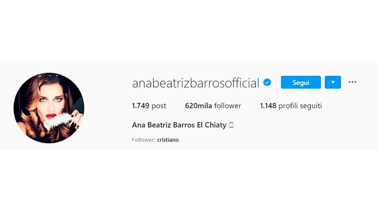
Task: Click the gray Follower: label
Action: [x=144, y=140]
